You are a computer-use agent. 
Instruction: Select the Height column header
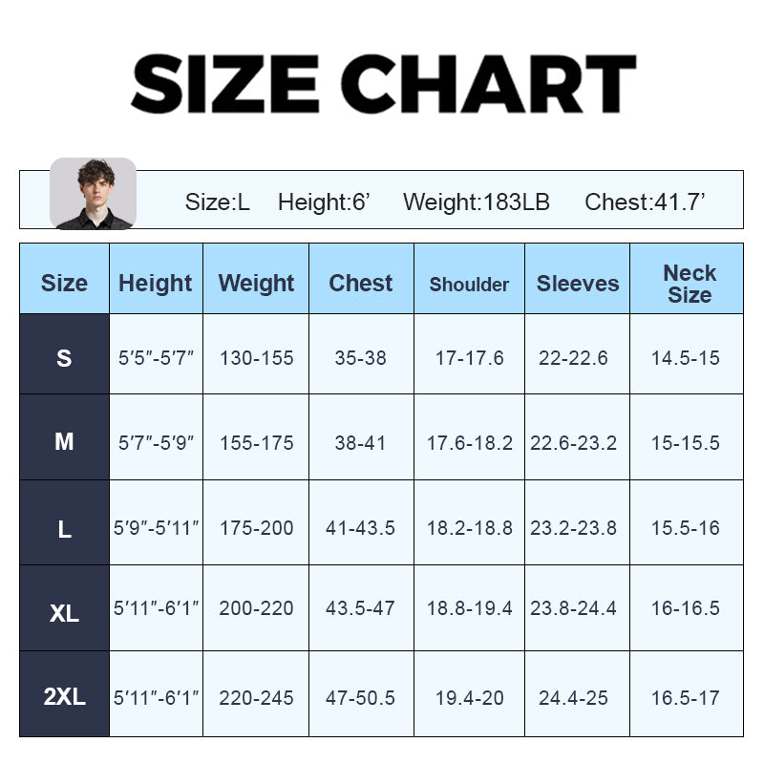coord(156,284)
